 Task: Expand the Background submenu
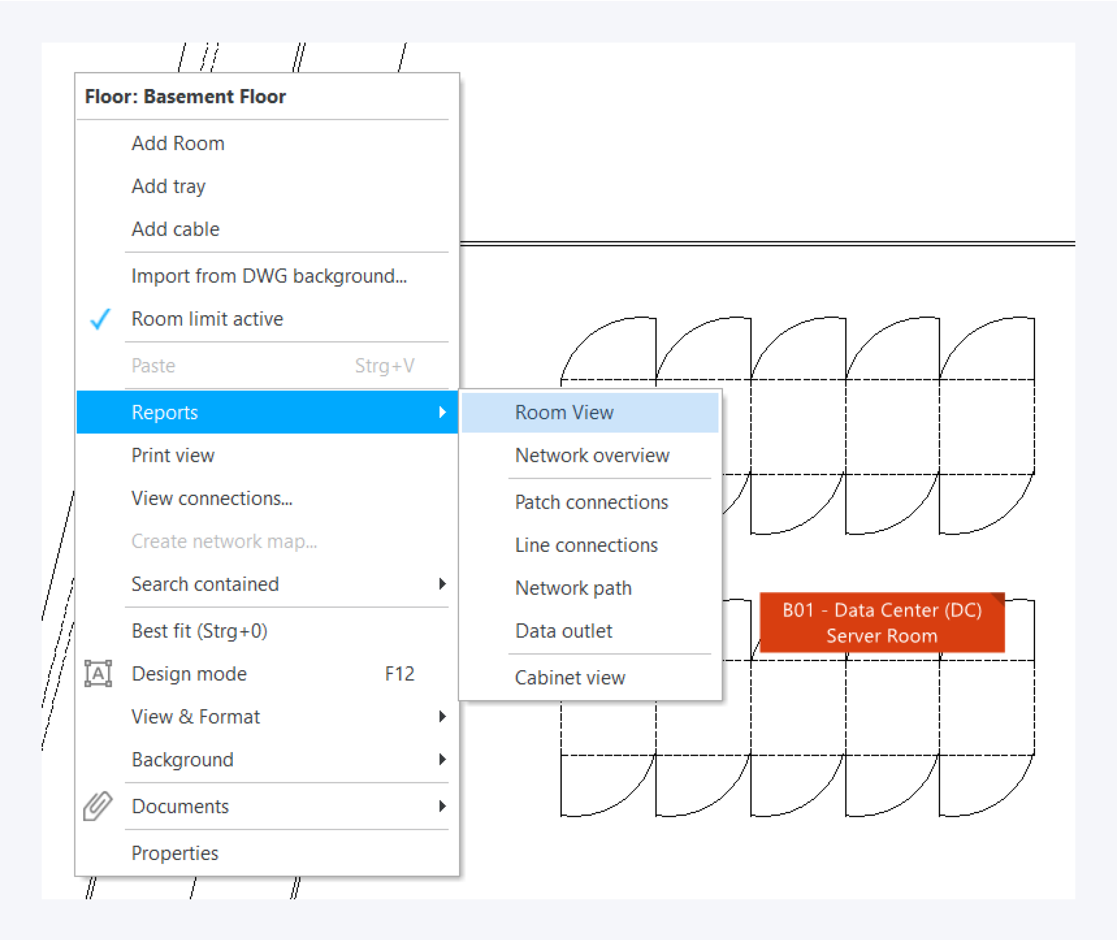(x=182, y=759)
